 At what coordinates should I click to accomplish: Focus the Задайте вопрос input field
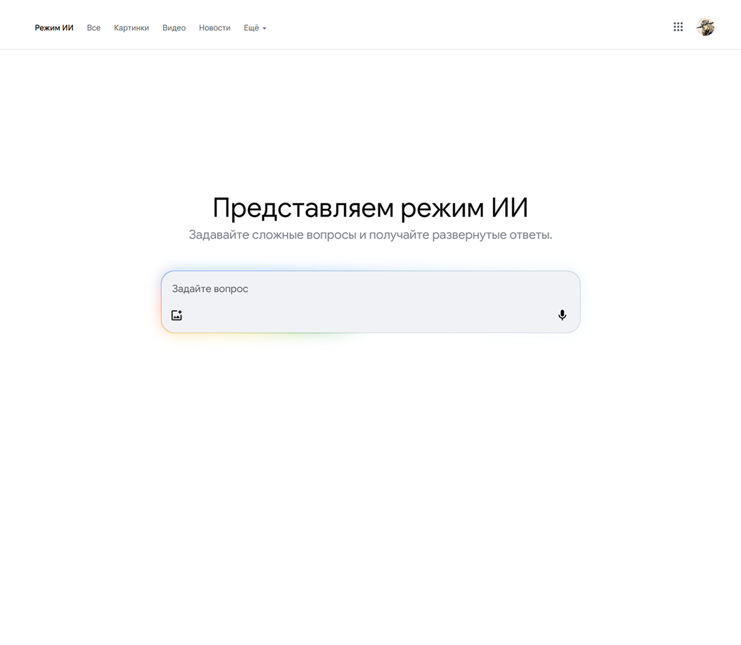click(353, 288)
